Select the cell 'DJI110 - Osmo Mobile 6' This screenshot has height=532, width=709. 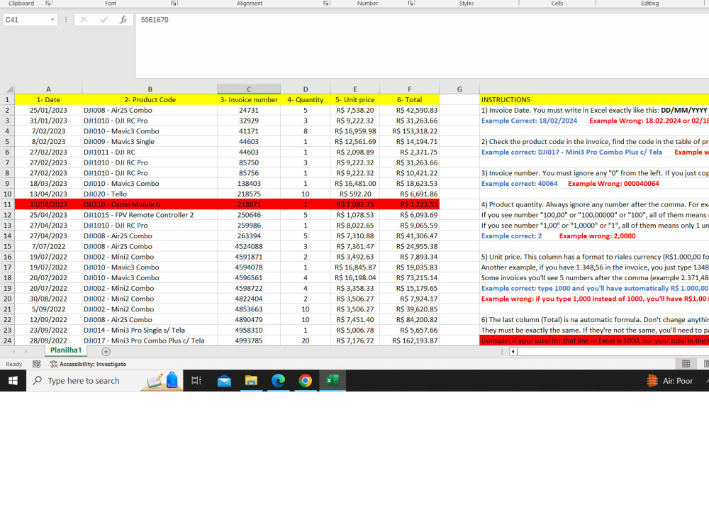pyautogui.click(x=150, y=204)
